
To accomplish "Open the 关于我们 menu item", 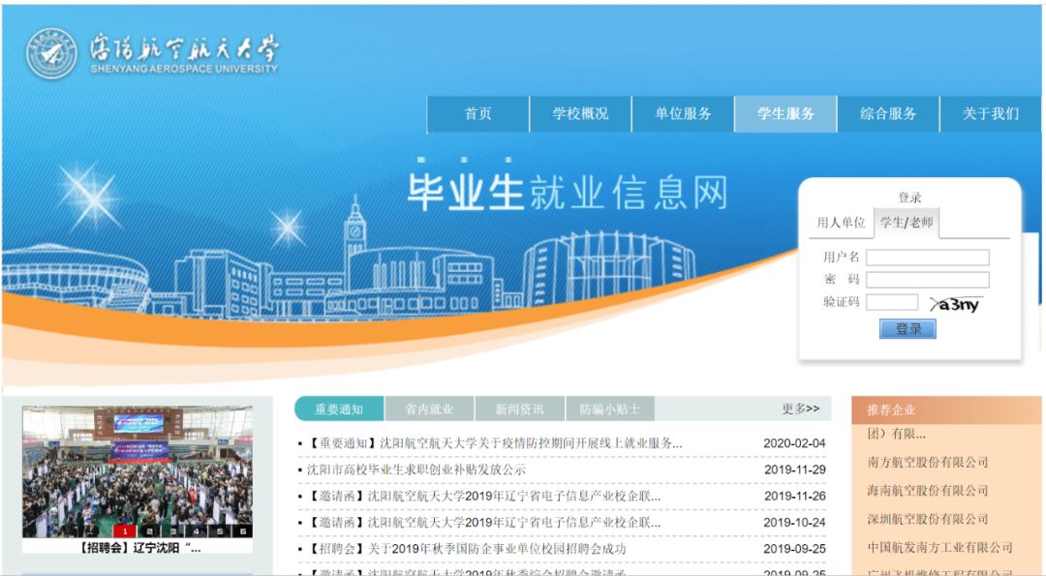I will point(991,114).
